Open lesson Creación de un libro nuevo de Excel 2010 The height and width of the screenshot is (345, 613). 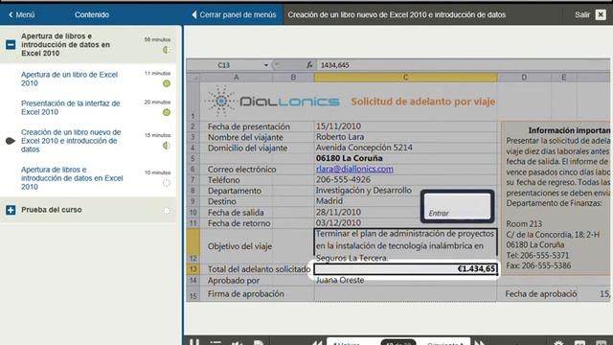(x=71, y=141)
